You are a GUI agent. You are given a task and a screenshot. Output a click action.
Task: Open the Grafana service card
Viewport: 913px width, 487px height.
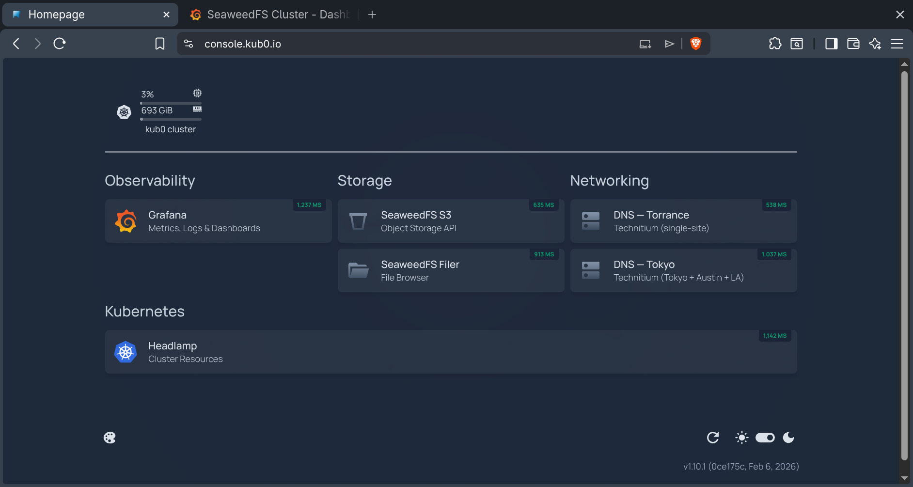coord(218,221)
